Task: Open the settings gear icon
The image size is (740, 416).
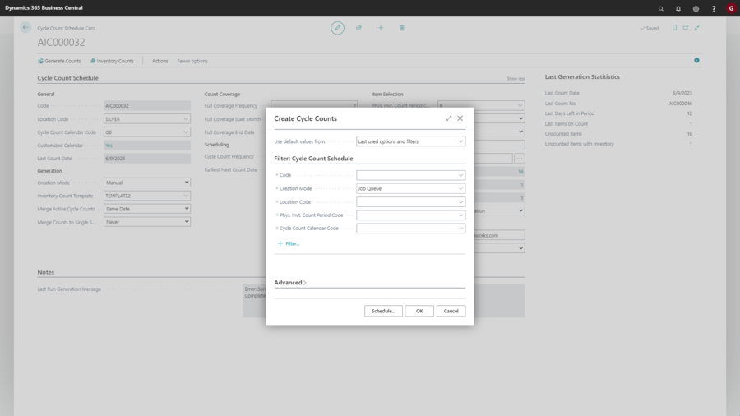Action: (696, 8)
